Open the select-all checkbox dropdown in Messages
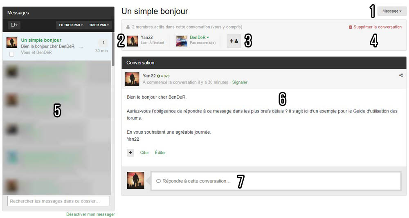This screenshot has height=218, width=409. (14, 25)
